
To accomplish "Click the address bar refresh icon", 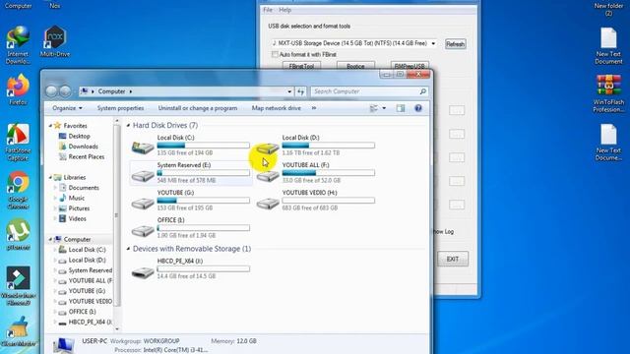I will 300,91.
